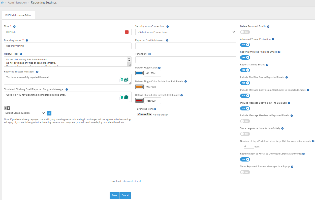Click download icon beside manifest.xml
Screen dimensions: 315x200
[x=124, y=181]
